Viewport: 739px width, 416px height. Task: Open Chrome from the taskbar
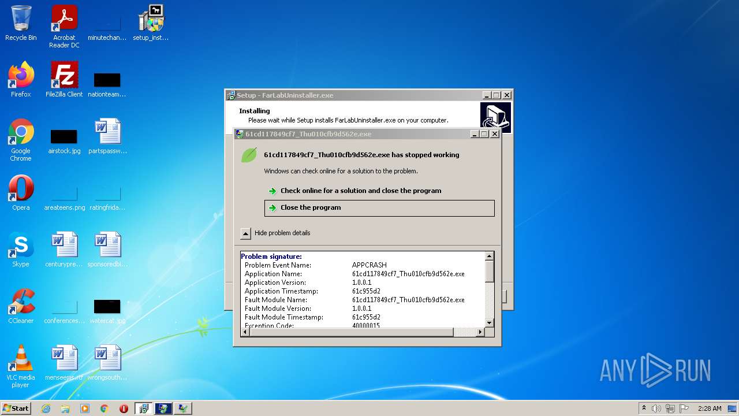coord(104,408)
